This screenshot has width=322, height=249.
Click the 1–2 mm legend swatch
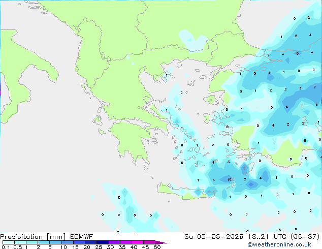pyautogui.click(x=32, y=242)
